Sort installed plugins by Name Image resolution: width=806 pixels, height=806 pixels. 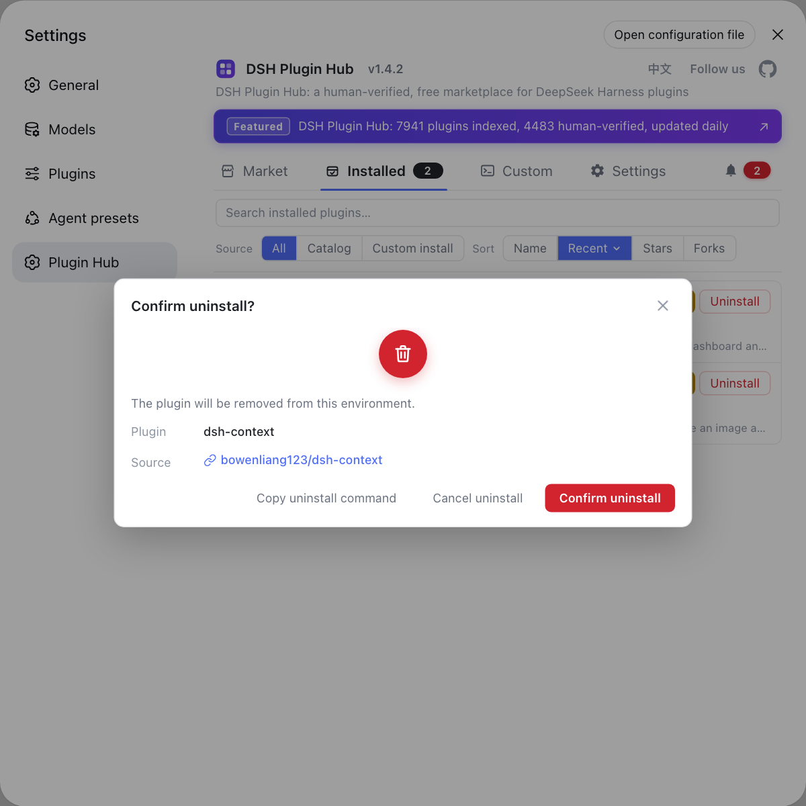[530, 249]
